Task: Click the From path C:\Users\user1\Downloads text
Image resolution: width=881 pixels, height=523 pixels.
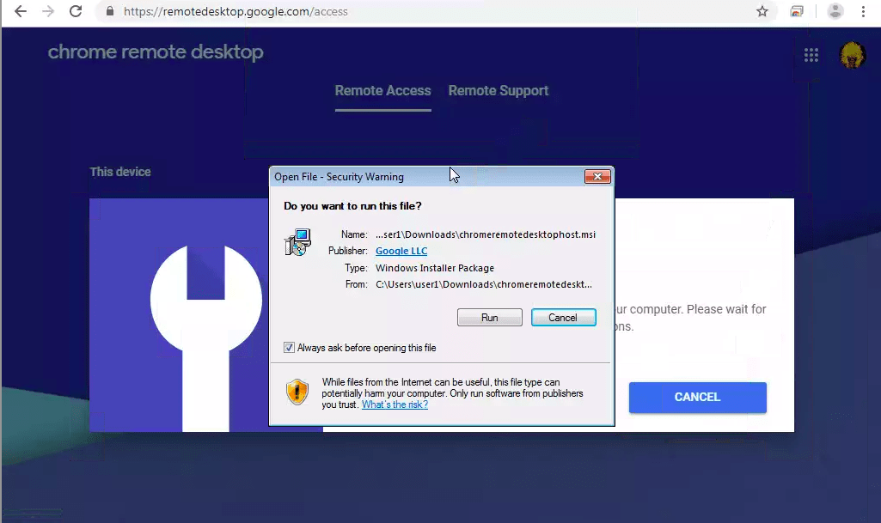Action: [x=484, y=284]
